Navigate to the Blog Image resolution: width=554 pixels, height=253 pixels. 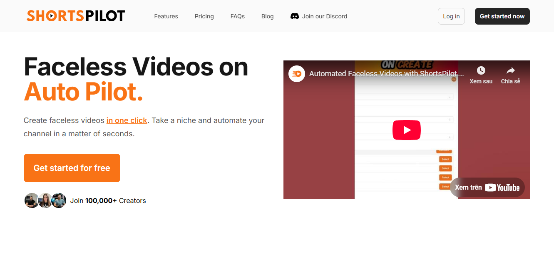(x=267, y=16)
